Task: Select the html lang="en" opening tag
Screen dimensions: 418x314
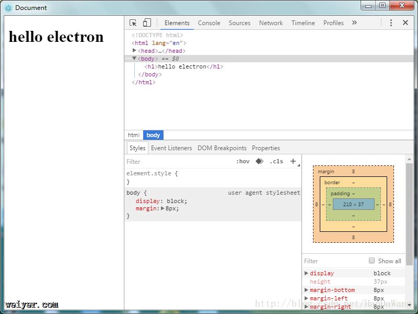Action: coord(159,43)
